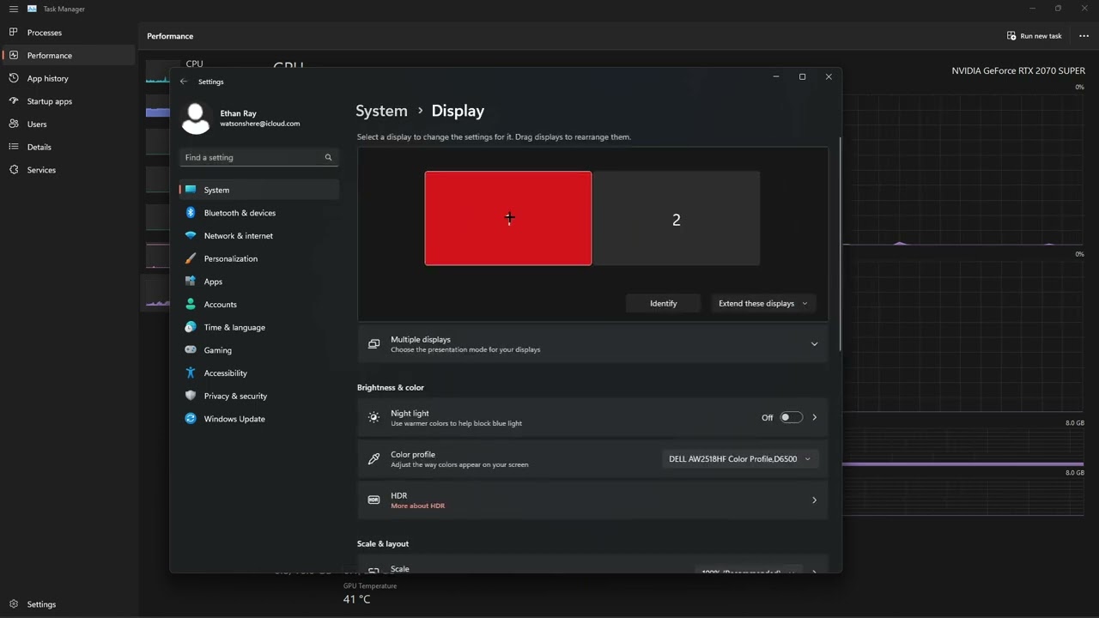
Task: Click the Settings window vertical scrollbar
Action: (x=840, y=245)
